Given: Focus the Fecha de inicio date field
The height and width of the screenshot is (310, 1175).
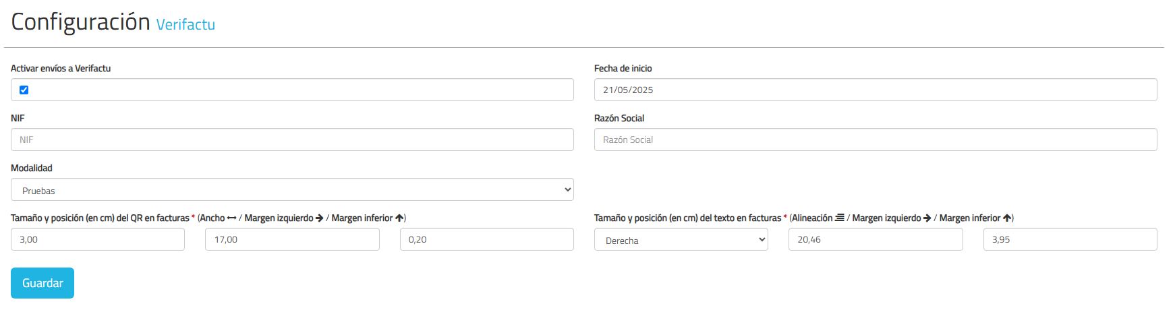Looking at the screenshot, I should pos(876,90).
